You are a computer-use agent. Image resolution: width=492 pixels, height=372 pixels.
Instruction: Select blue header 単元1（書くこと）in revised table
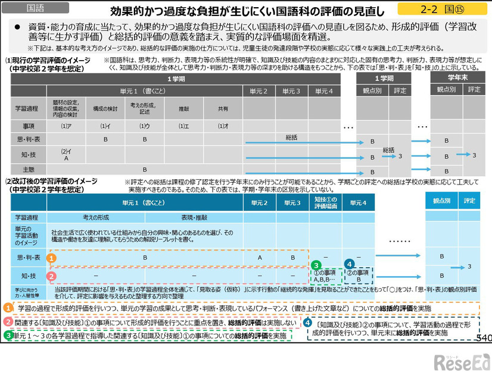click(145, 202)
